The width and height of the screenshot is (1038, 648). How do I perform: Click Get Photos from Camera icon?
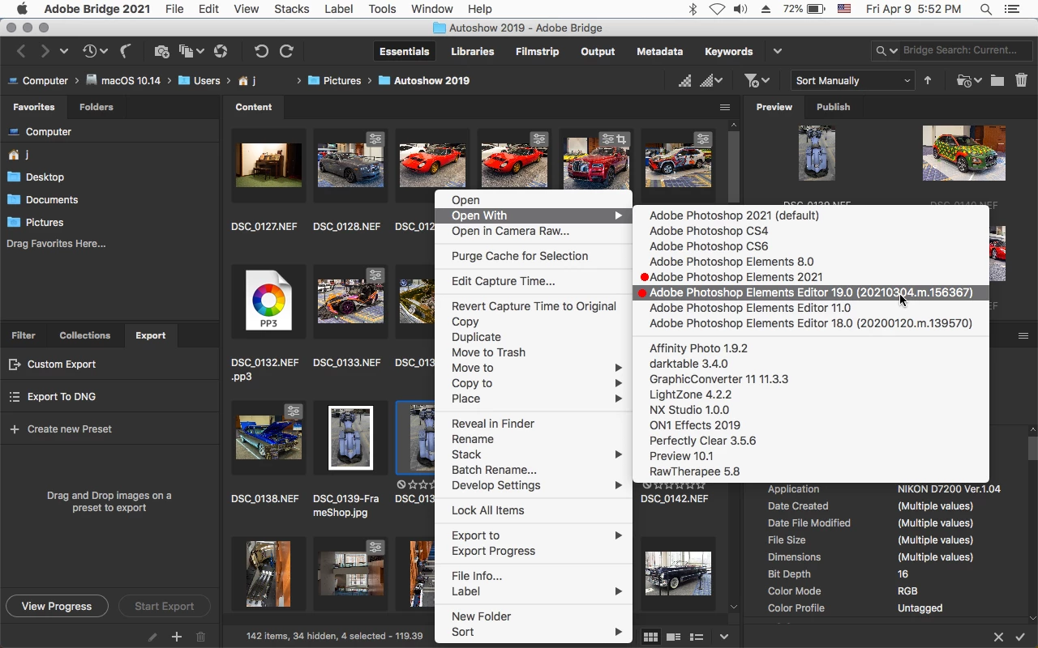(161, 51)
